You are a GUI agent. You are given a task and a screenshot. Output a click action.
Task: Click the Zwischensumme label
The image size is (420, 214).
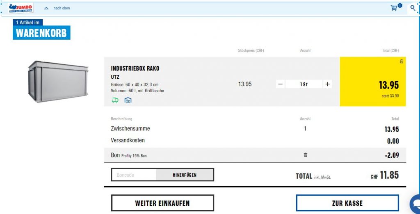pyautogui.click(x=130, y=129)
